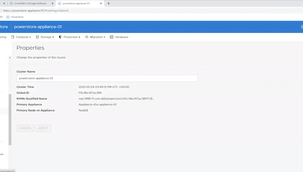
Task: Click powerstore-appliance-01 header title
Action: [38, 27]
